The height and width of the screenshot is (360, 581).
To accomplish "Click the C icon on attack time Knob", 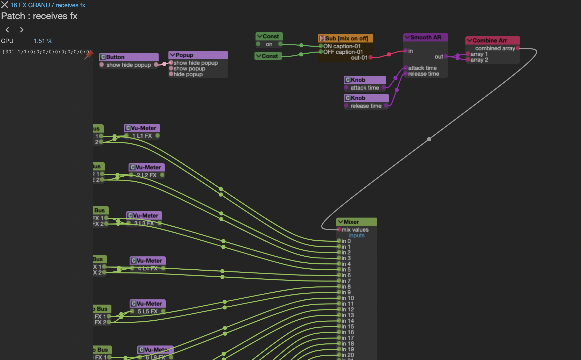I will click(x=348, y=80).
